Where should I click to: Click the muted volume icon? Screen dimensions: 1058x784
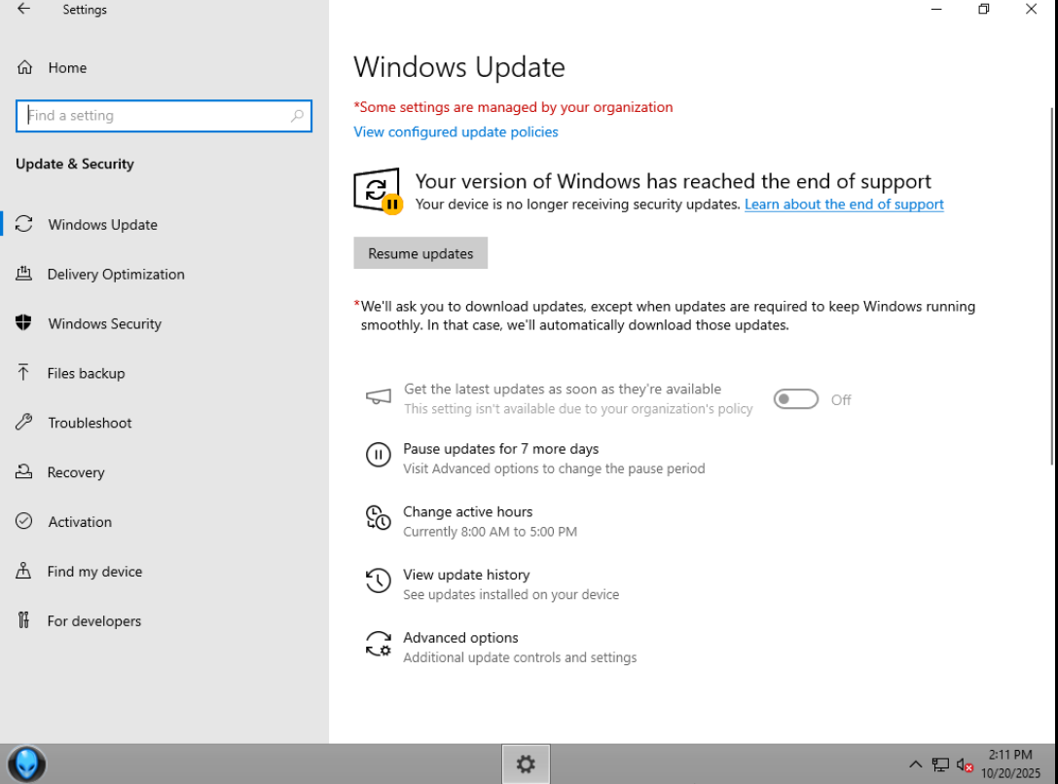click(x=965, y=765)
